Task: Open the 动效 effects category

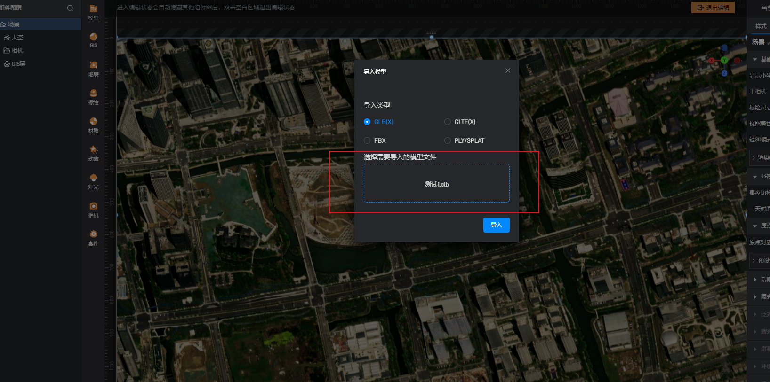Action: click(x=94, y=153)
